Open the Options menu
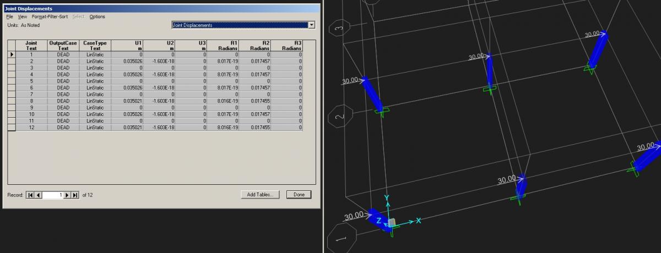 (x=97, y=16)
